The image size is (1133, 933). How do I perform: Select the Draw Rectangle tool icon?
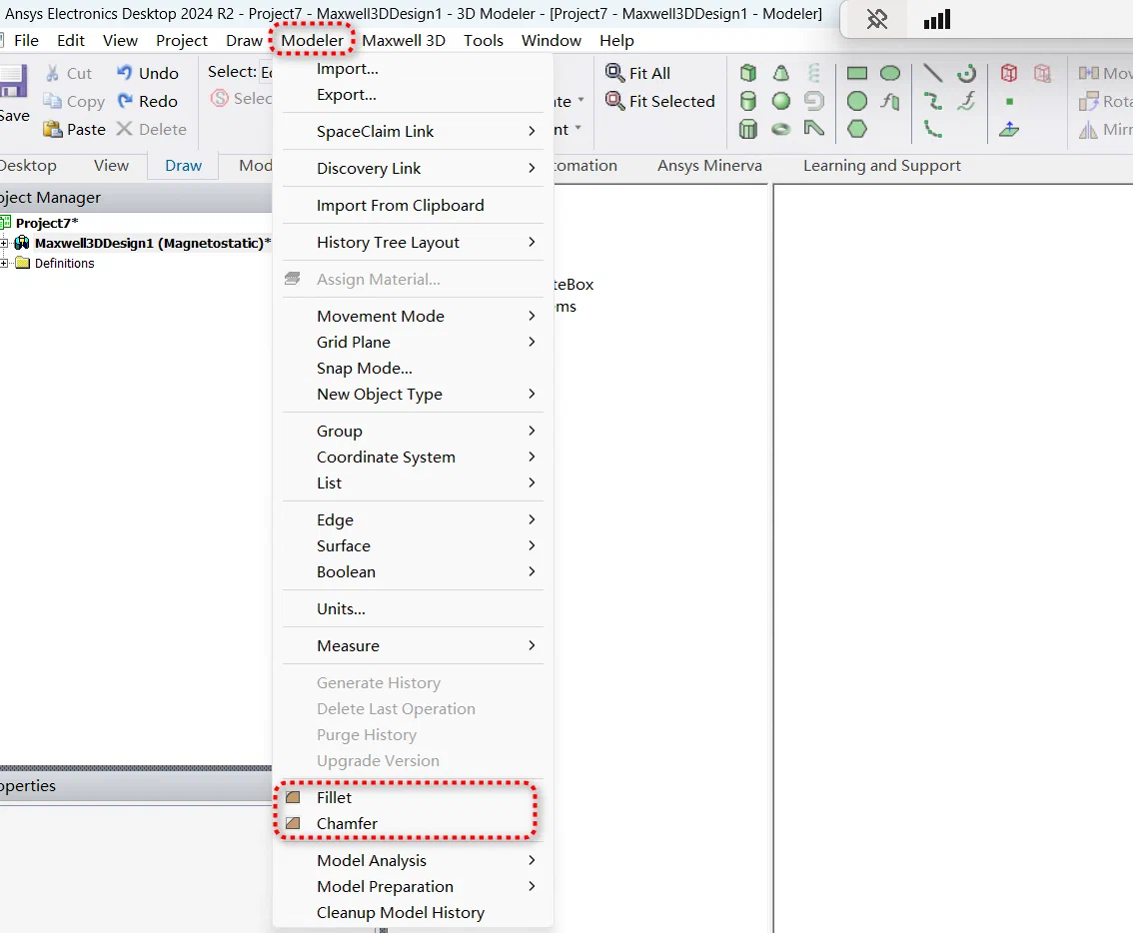coord(857,73)
